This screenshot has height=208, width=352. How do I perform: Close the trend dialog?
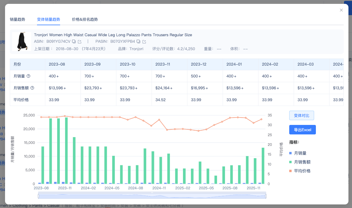341,10
